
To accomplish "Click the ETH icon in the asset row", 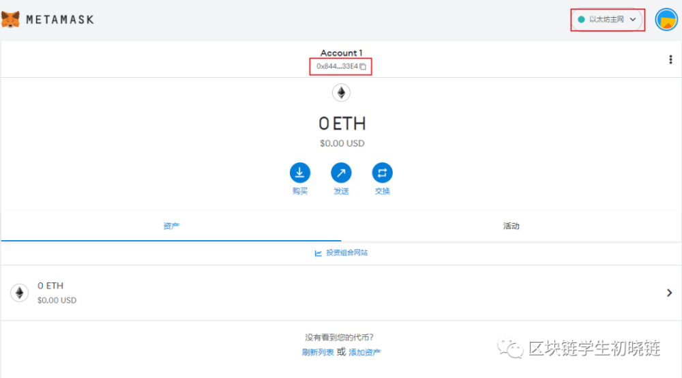I will tap(20, 293).
